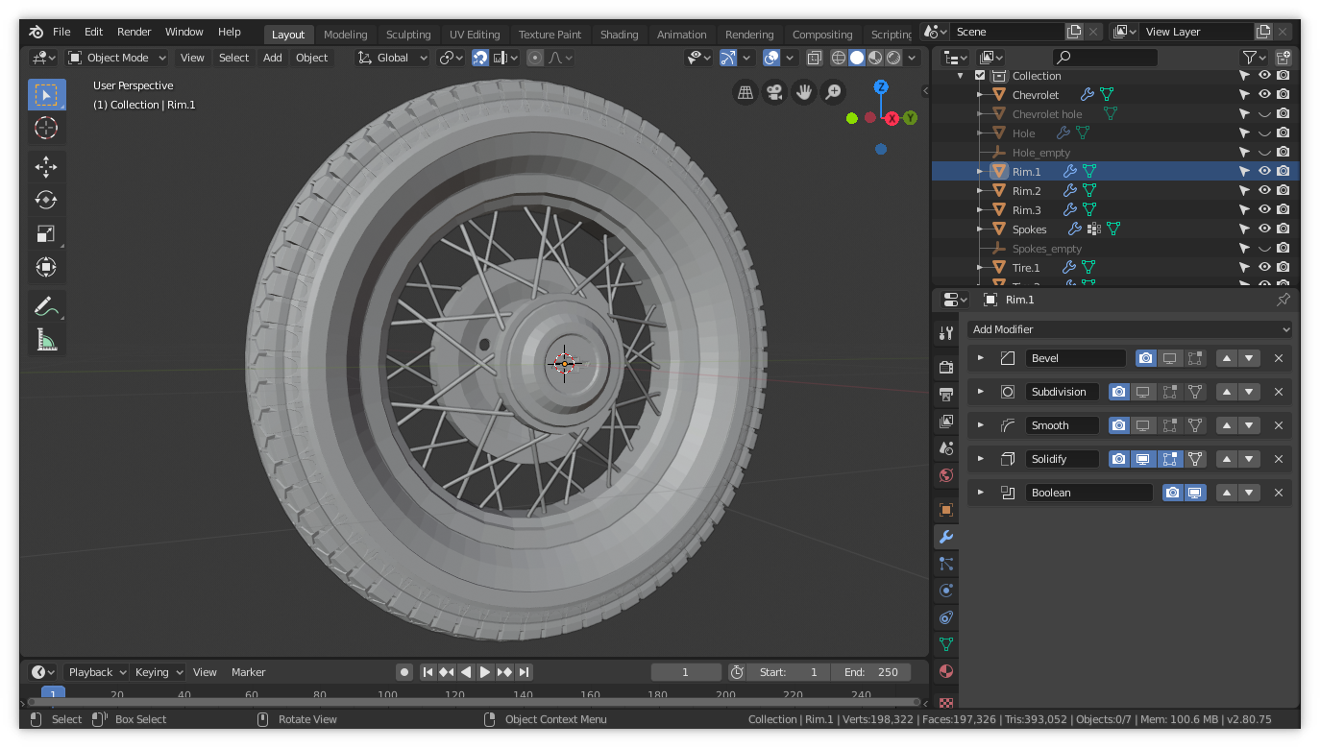Screen dimensions: 1320x748
Task: Open the File menu
Action: tap(61, 32)
